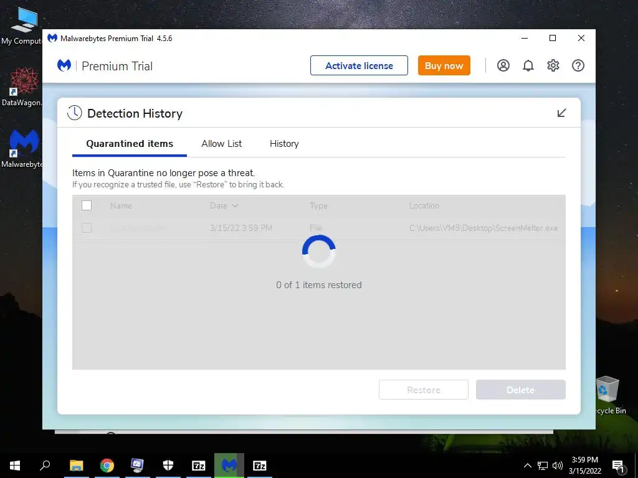This screenshot has height=478, width=638.
Task: Click the restoring progress spinner
Action: [x=318, y=251]
